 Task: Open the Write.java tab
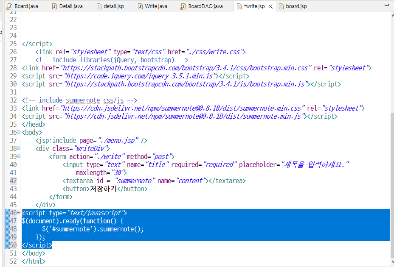(x=153, y=6)
